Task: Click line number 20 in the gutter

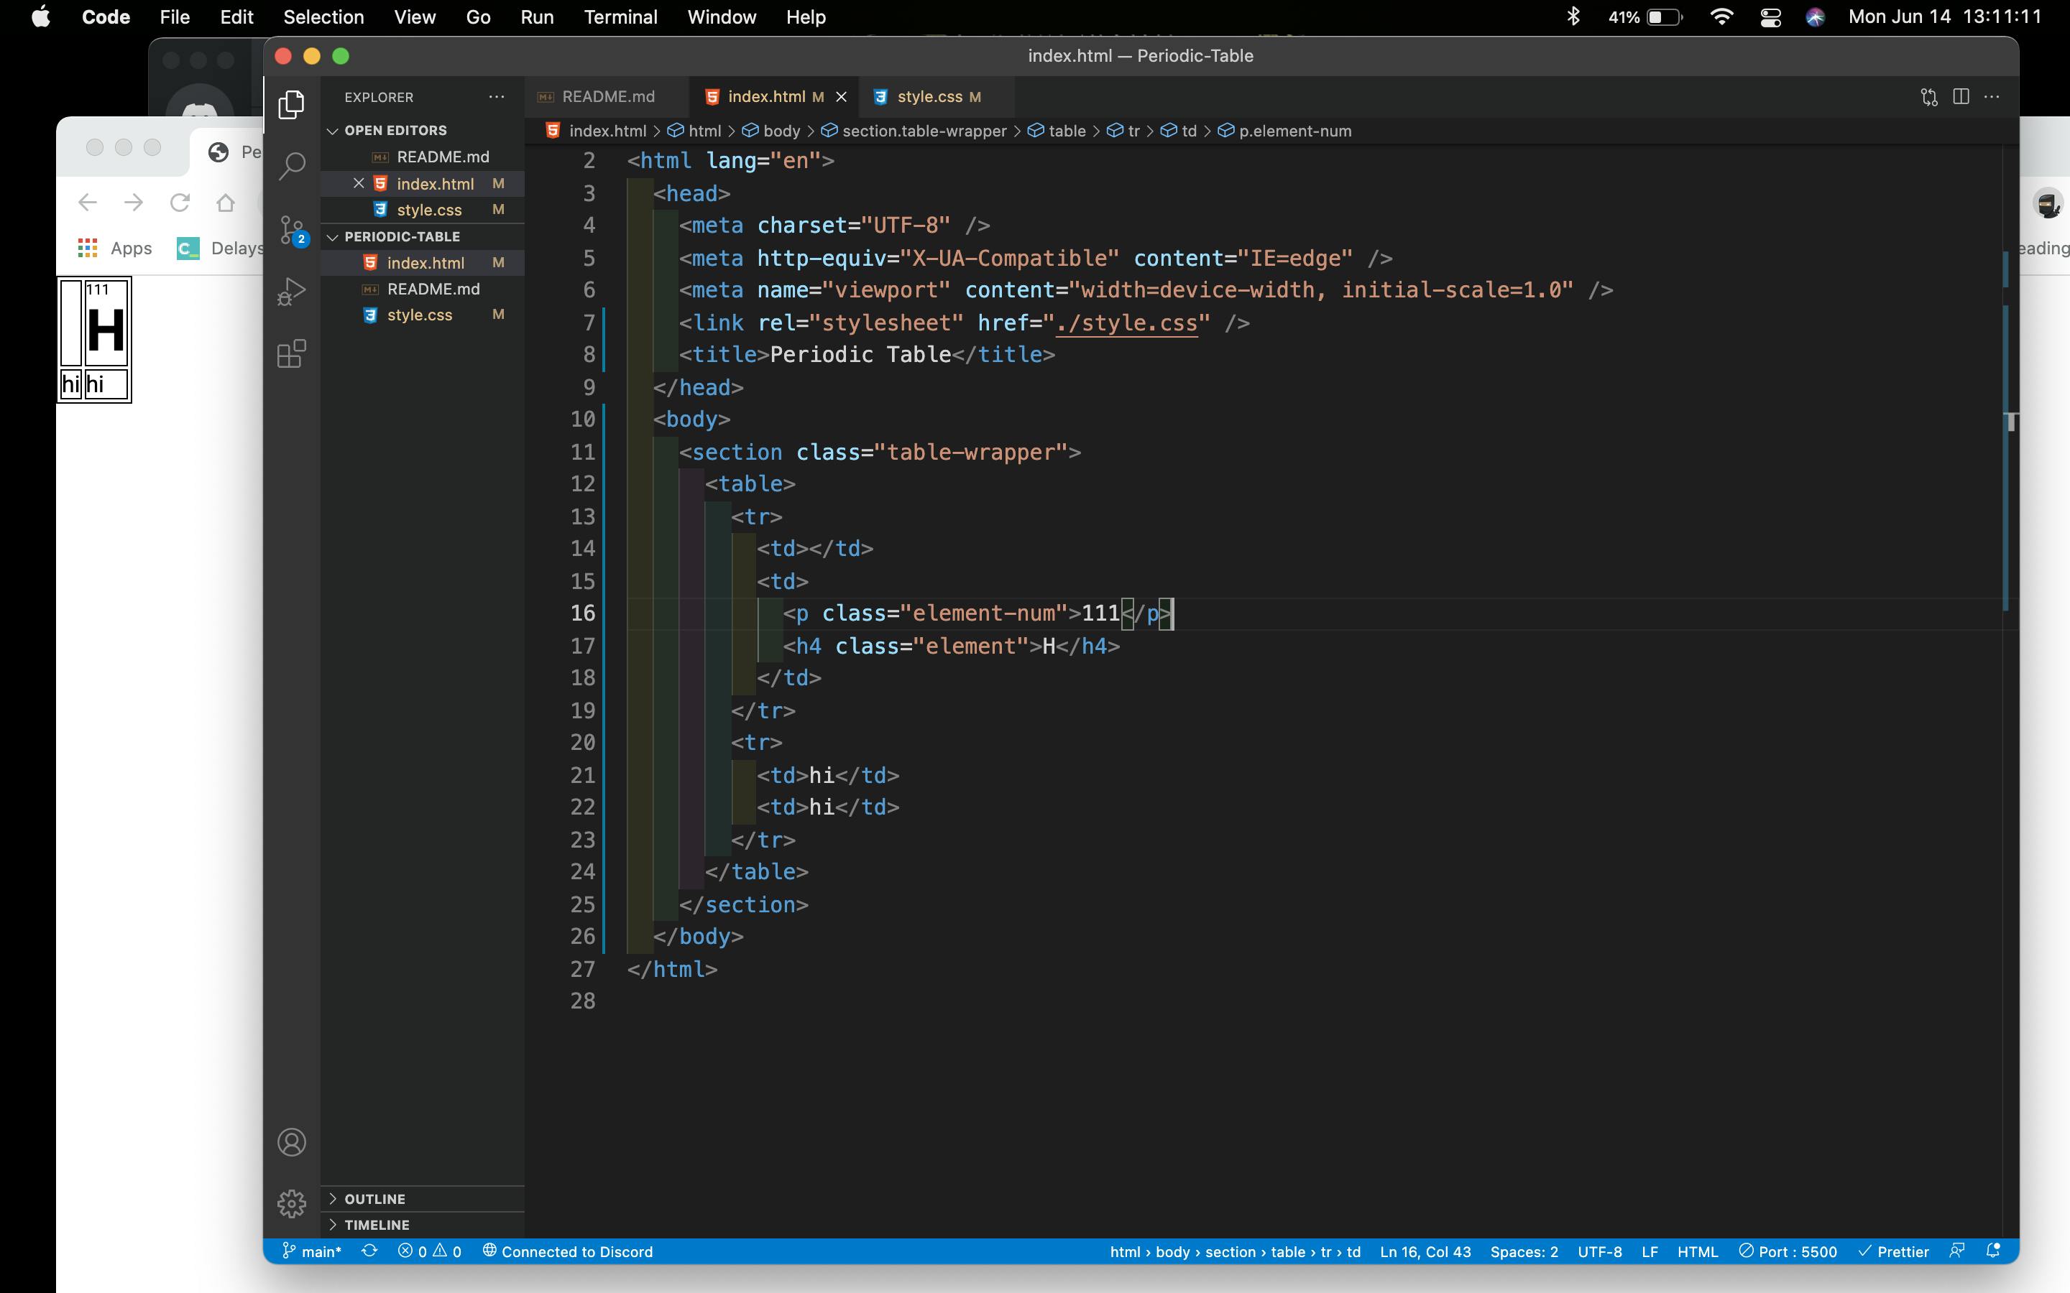Action: pyautogui.click(x=582, y=742)
